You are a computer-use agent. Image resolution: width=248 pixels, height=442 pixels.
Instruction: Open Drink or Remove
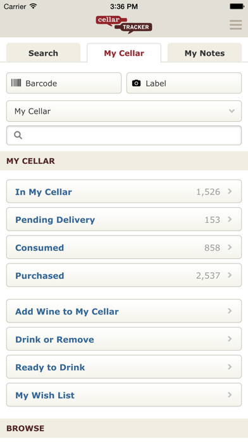point(124,339)
